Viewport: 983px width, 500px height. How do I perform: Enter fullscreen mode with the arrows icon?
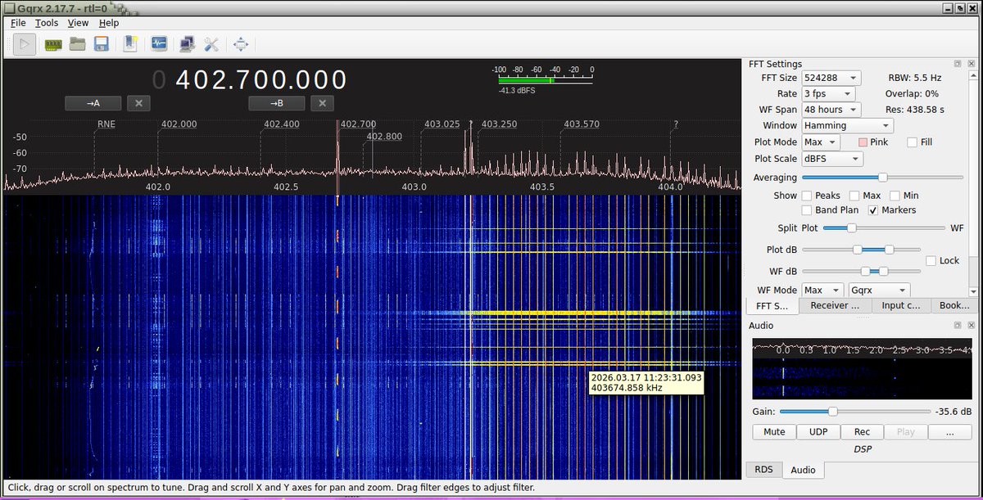[x=241, y=43]
